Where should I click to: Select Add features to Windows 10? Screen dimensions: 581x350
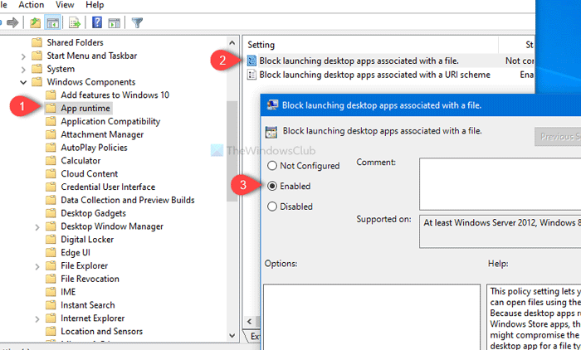point(115,95)
